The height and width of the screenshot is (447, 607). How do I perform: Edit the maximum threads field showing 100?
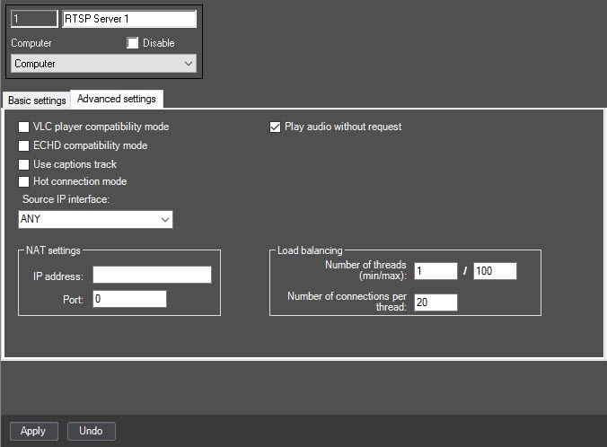[495, 271]
